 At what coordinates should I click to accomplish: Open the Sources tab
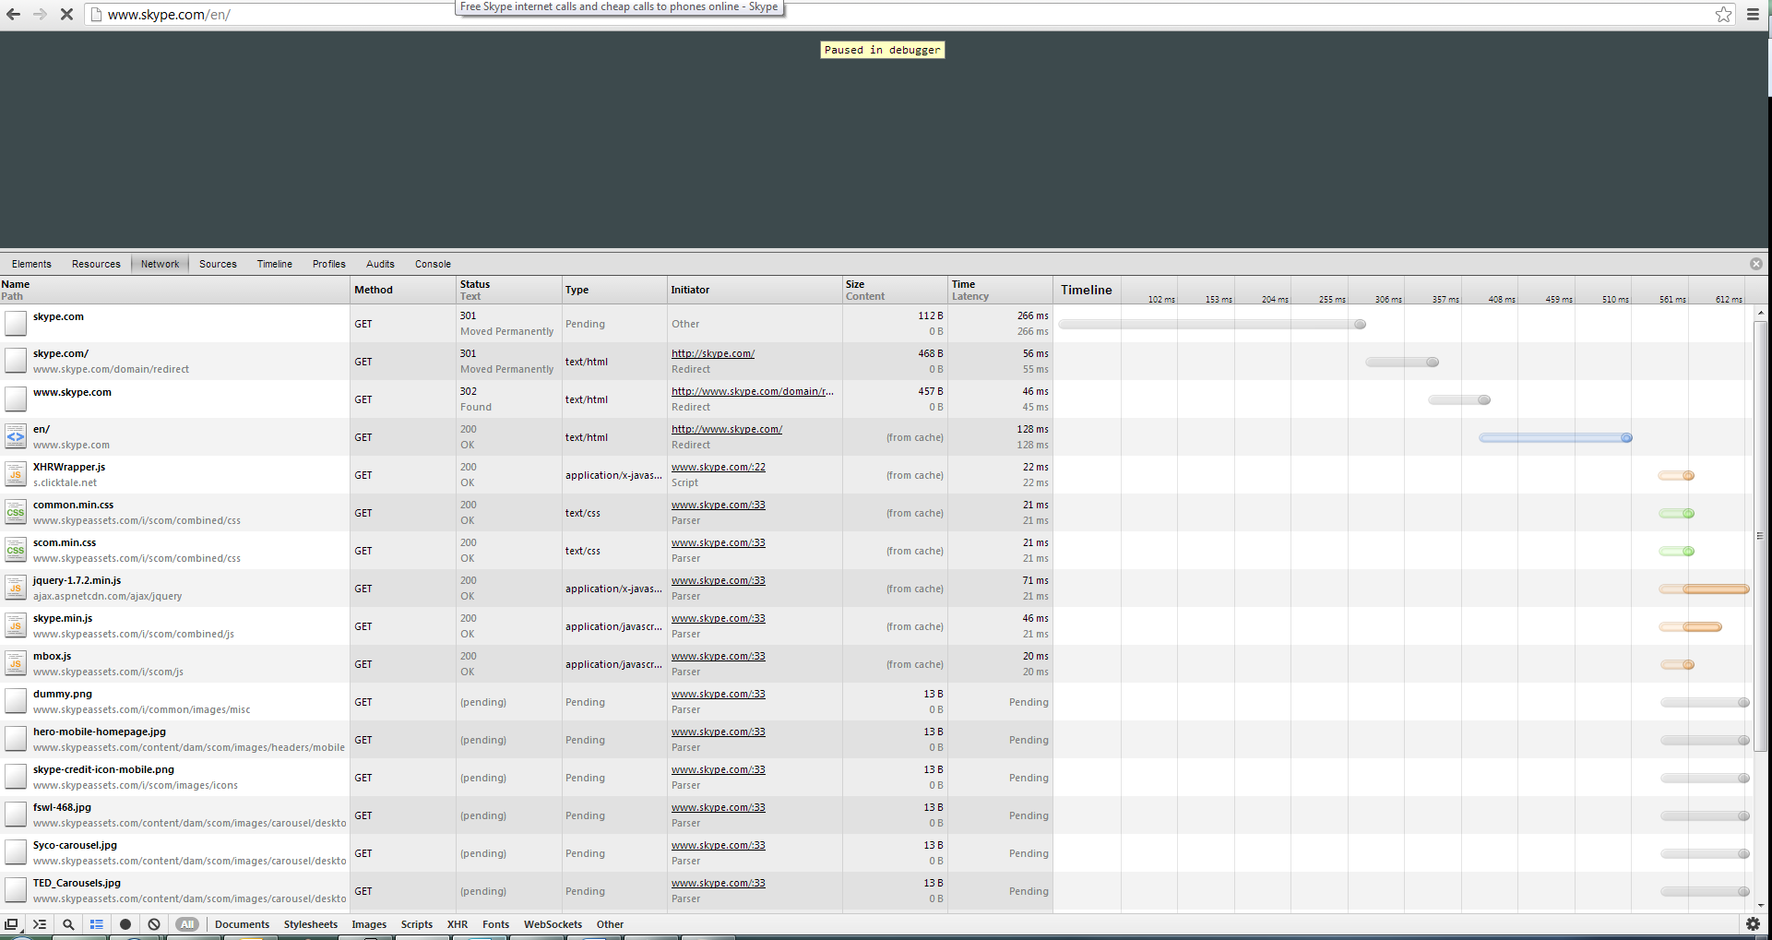pyautogui.click(x=218, y=264)
